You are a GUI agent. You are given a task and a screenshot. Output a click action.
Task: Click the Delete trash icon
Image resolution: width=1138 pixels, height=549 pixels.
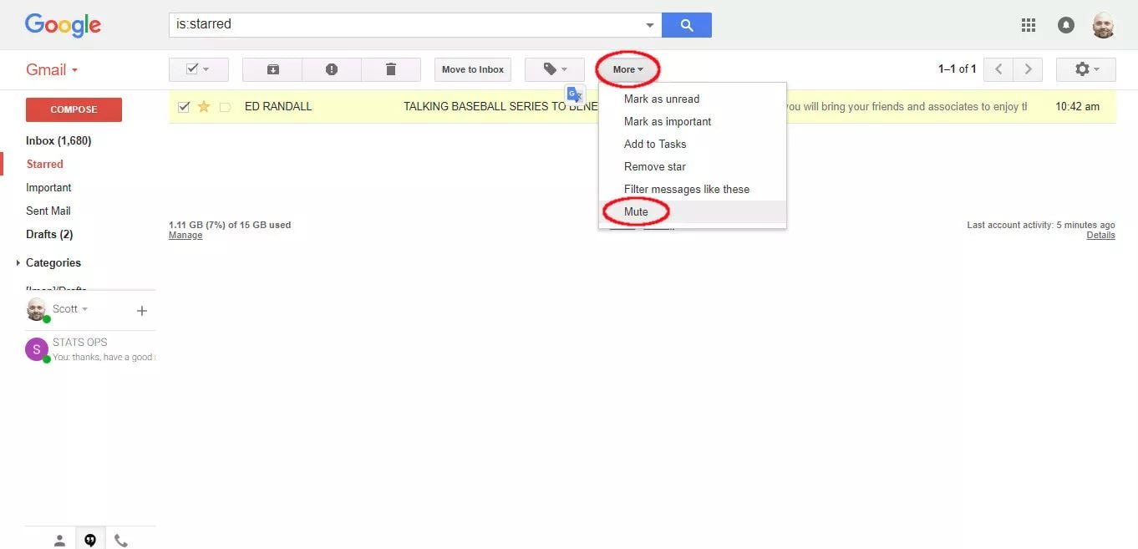tap(390, 69)
